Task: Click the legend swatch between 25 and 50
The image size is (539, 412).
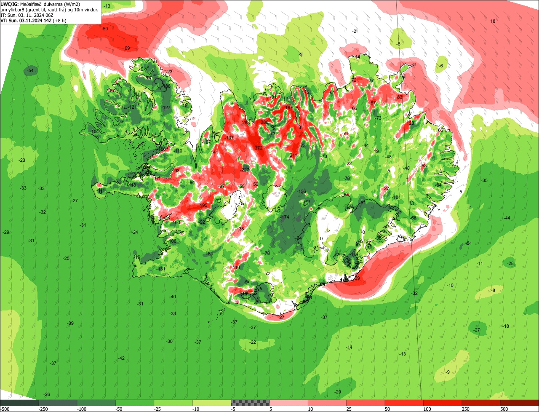Action: (x=366, y=403)
